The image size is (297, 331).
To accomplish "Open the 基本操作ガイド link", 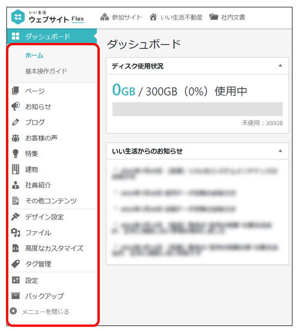I will click(x=46, y=71).
